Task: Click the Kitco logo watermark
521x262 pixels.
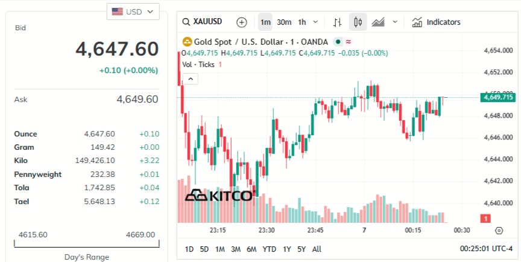Action: click(x=218, y=195)
